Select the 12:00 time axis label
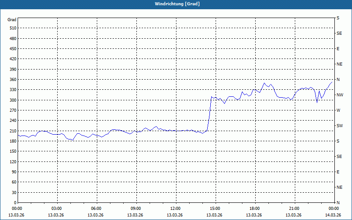Viewport: 352px width, 220px height. click(175, 209)
